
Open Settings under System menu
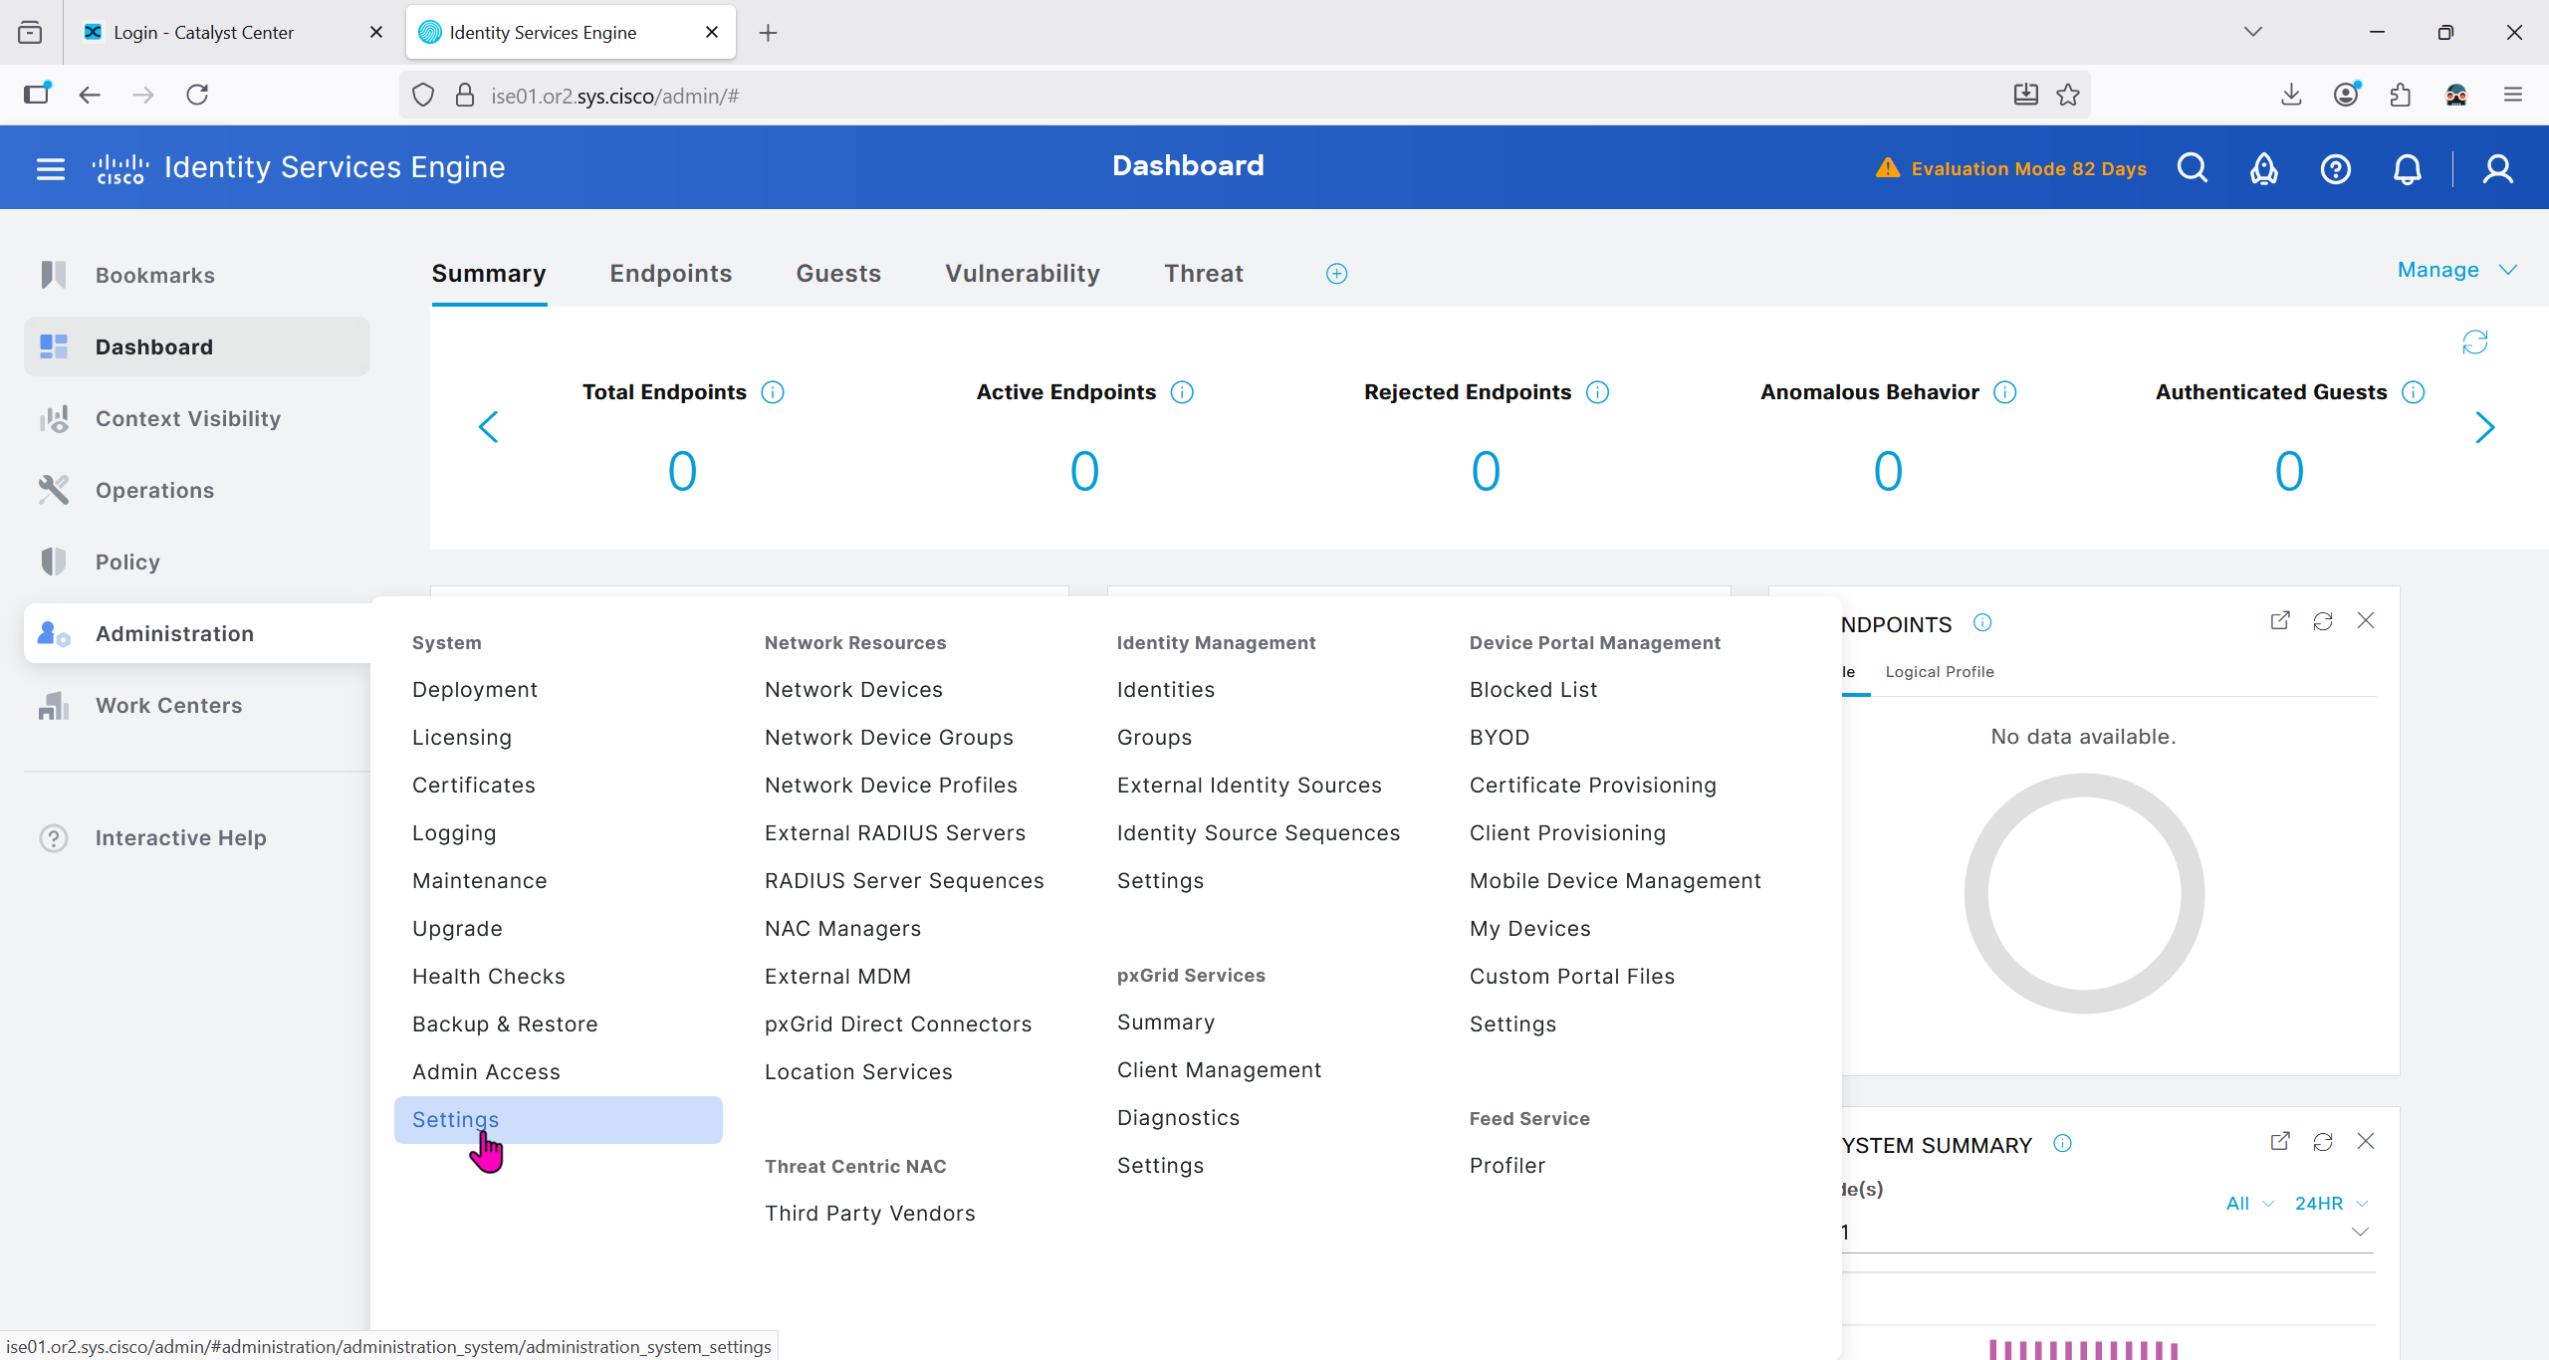(456, 1120)
